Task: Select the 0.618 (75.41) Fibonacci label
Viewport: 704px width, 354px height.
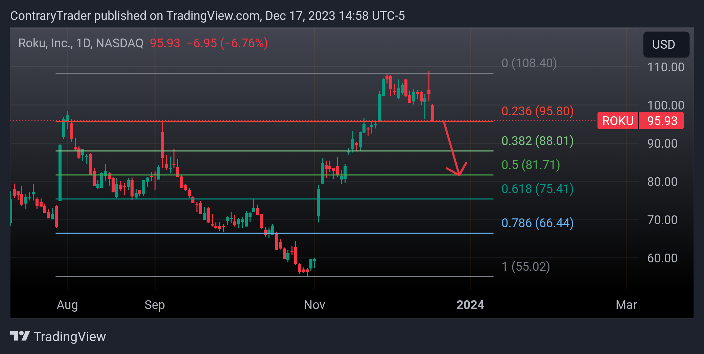Action: pyautogui.click(x=537, y=189)
